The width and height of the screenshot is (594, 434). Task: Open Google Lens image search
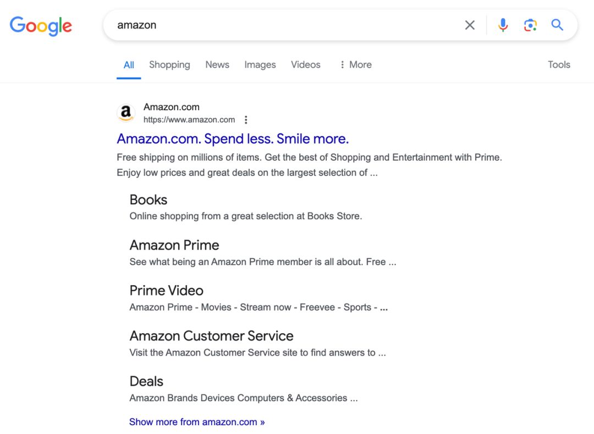pyautogui.click(x=530, y=25)
